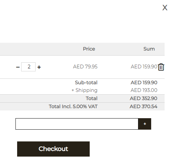The image size is (172, 165).
Task: Select the Price column header
Action: [89, 49]
